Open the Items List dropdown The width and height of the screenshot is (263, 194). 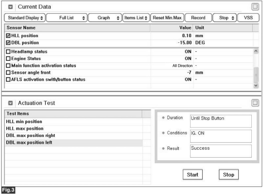(136, 18)
